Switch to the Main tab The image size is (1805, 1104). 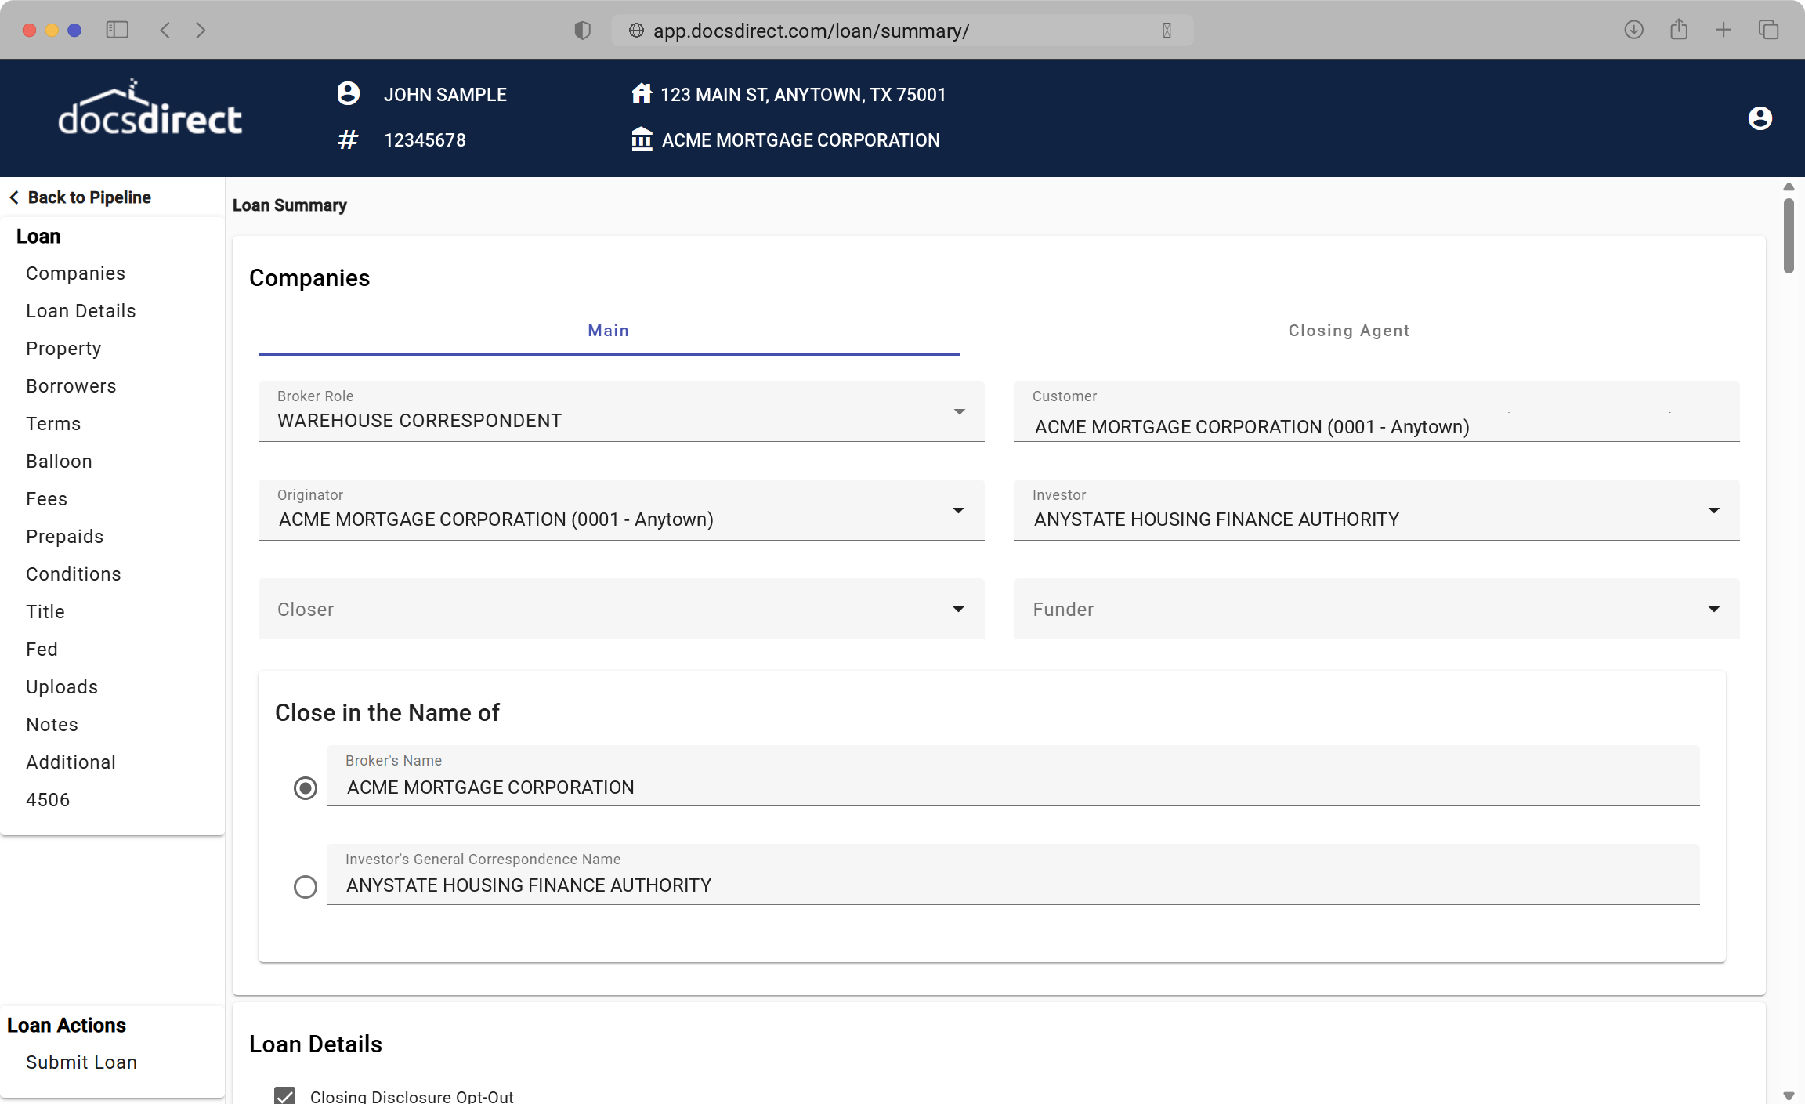[x=609, y=331]
